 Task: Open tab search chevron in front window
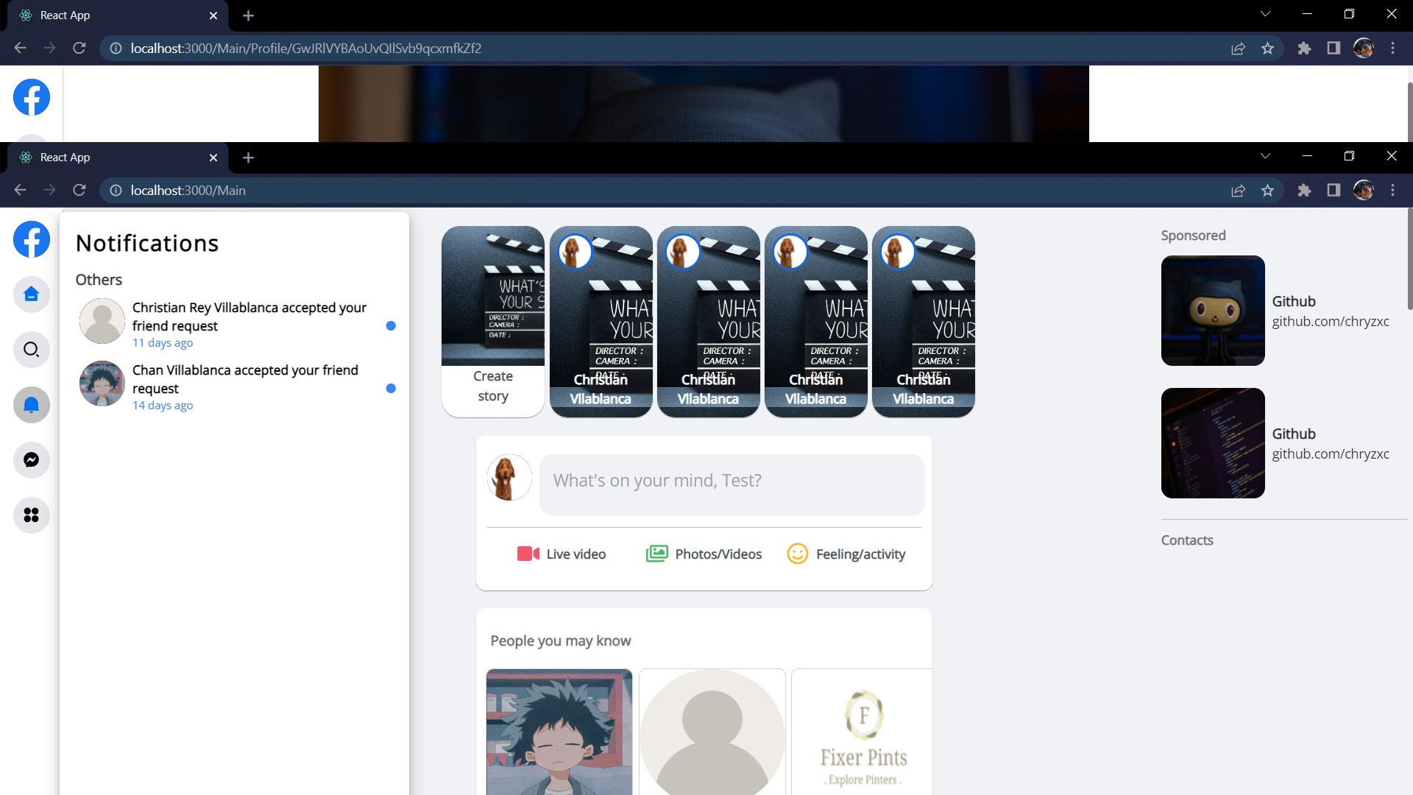(x=1265, y=156)
